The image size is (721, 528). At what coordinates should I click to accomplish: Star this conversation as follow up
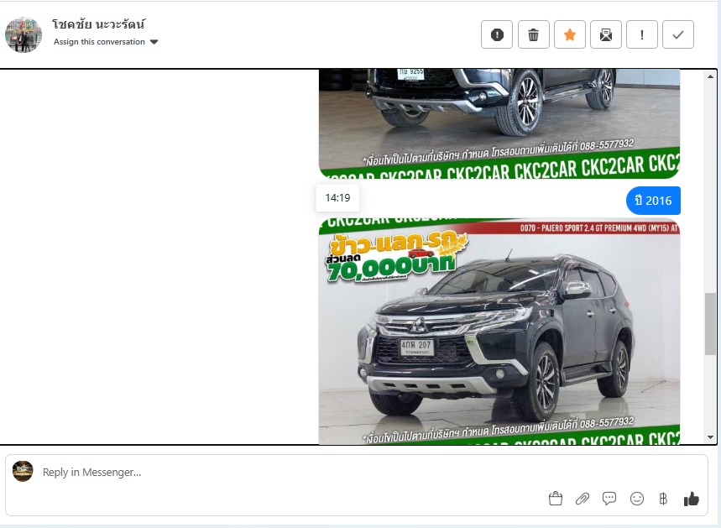click(570, 34)
